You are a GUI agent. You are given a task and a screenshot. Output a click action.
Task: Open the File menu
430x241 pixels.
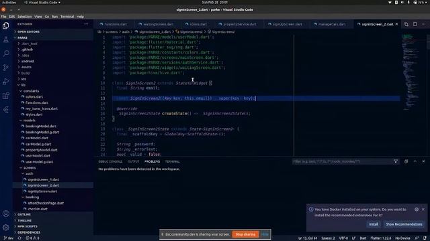point(3,17)
